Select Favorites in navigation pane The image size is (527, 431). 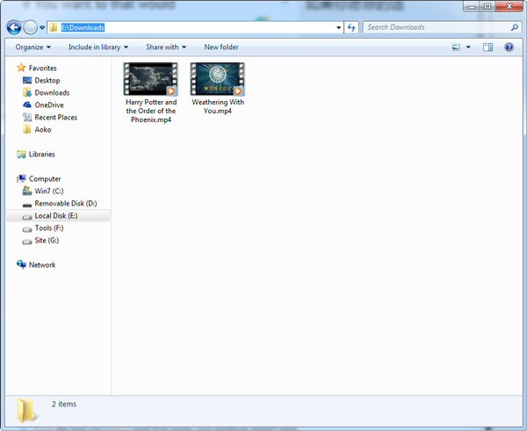[x=43, y=68]
